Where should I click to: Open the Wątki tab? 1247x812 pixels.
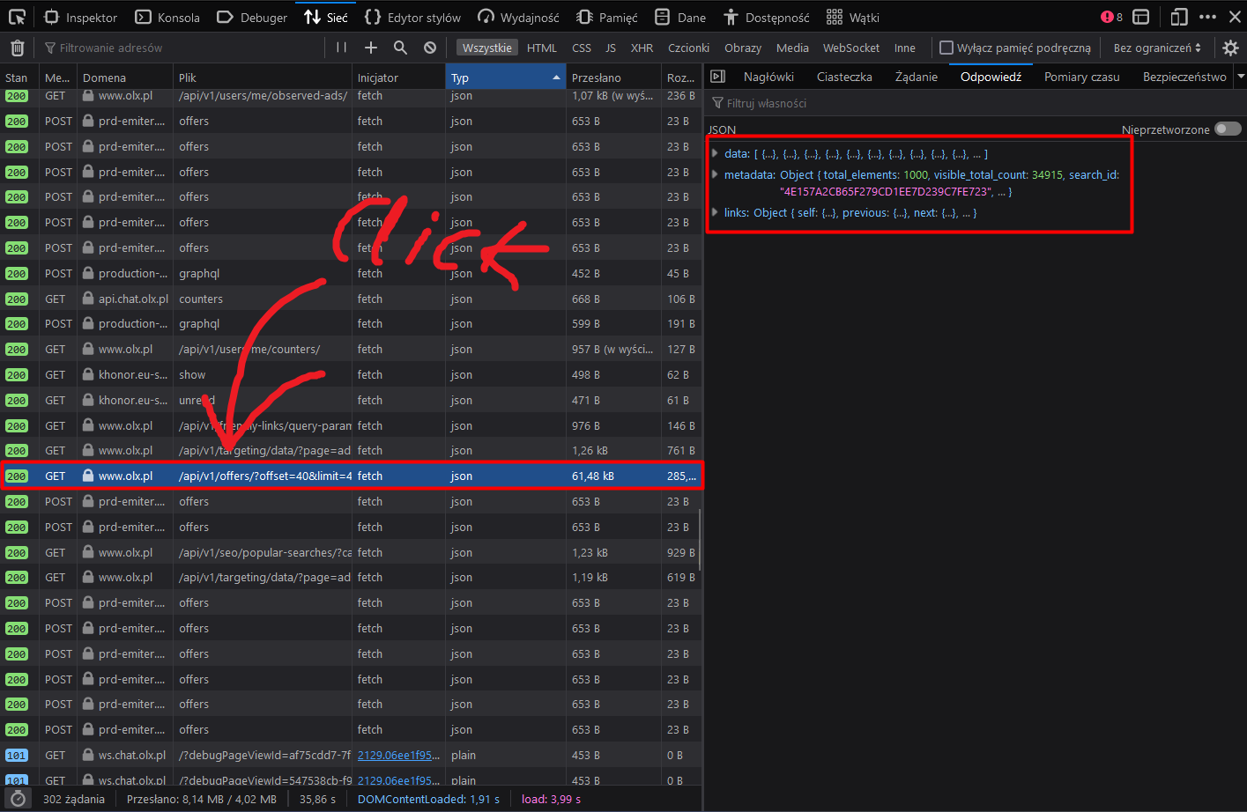coord(853,17)
